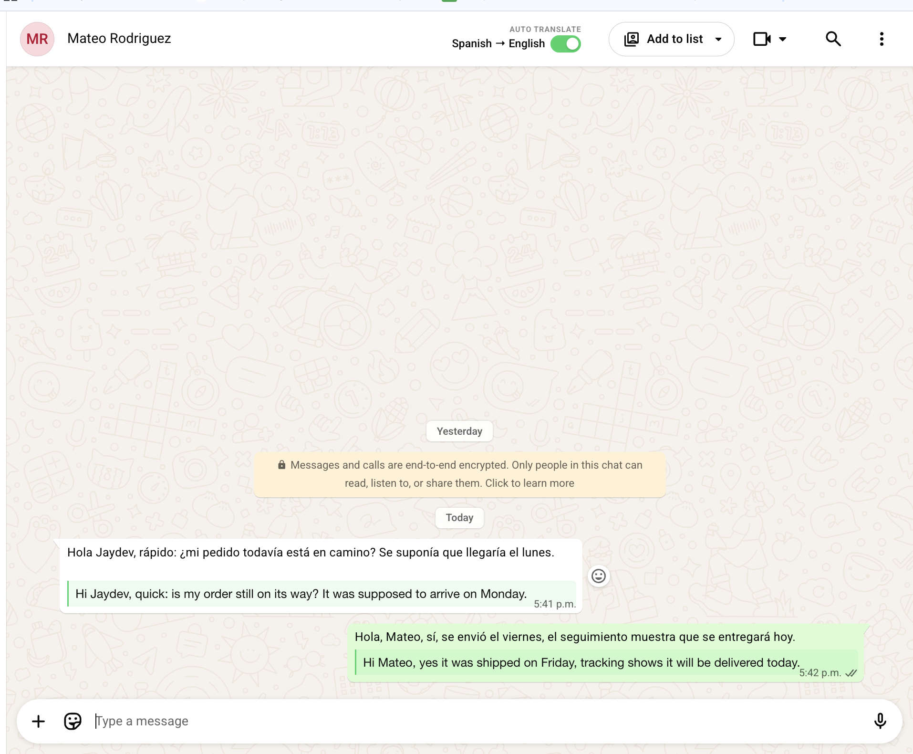Click the Spanish → English language label
The height and width of the screenshot is (754, 913).
[x=498, y=43]
